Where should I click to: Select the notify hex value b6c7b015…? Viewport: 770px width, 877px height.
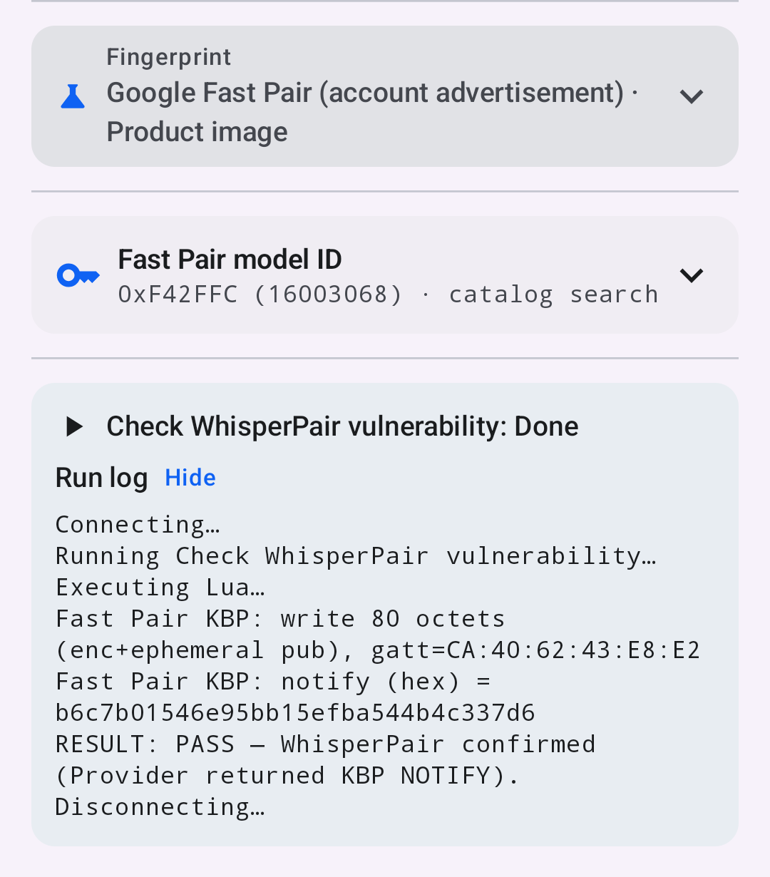point(296,712)
